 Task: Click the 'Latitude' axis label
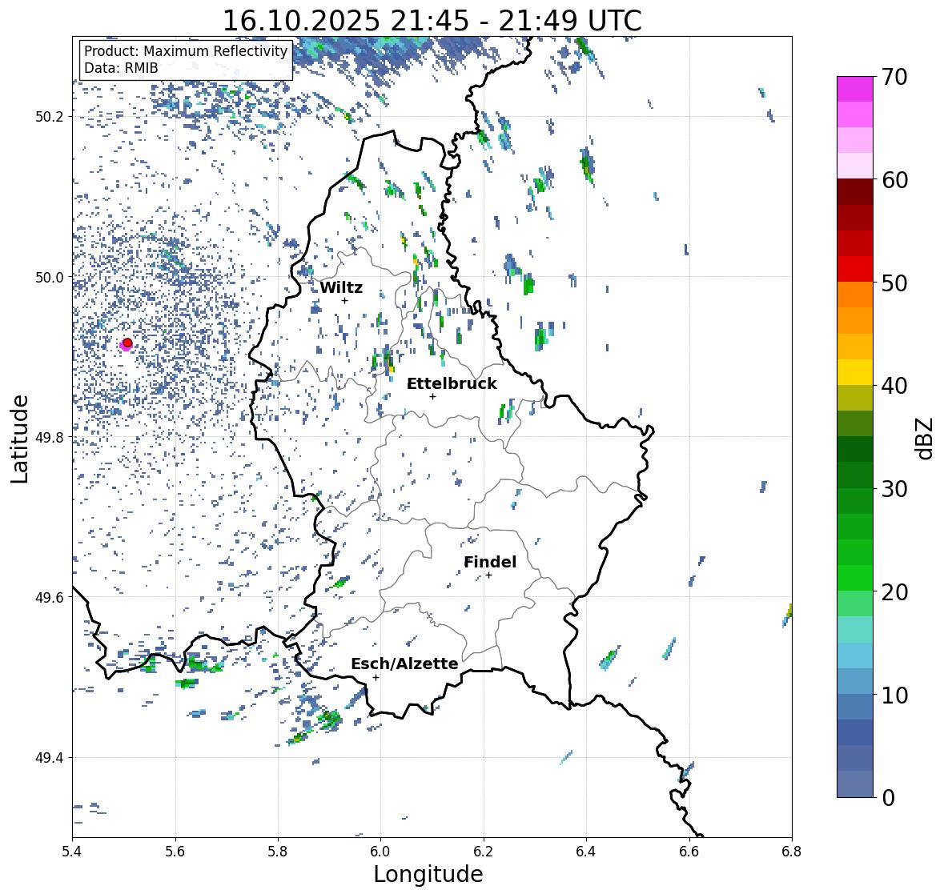[20, 439]
